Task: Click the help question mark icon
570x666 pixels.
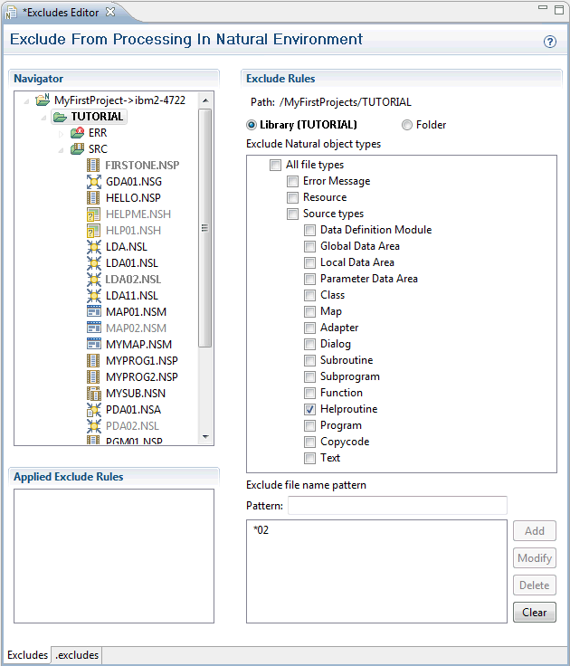Action: point(549,42)
